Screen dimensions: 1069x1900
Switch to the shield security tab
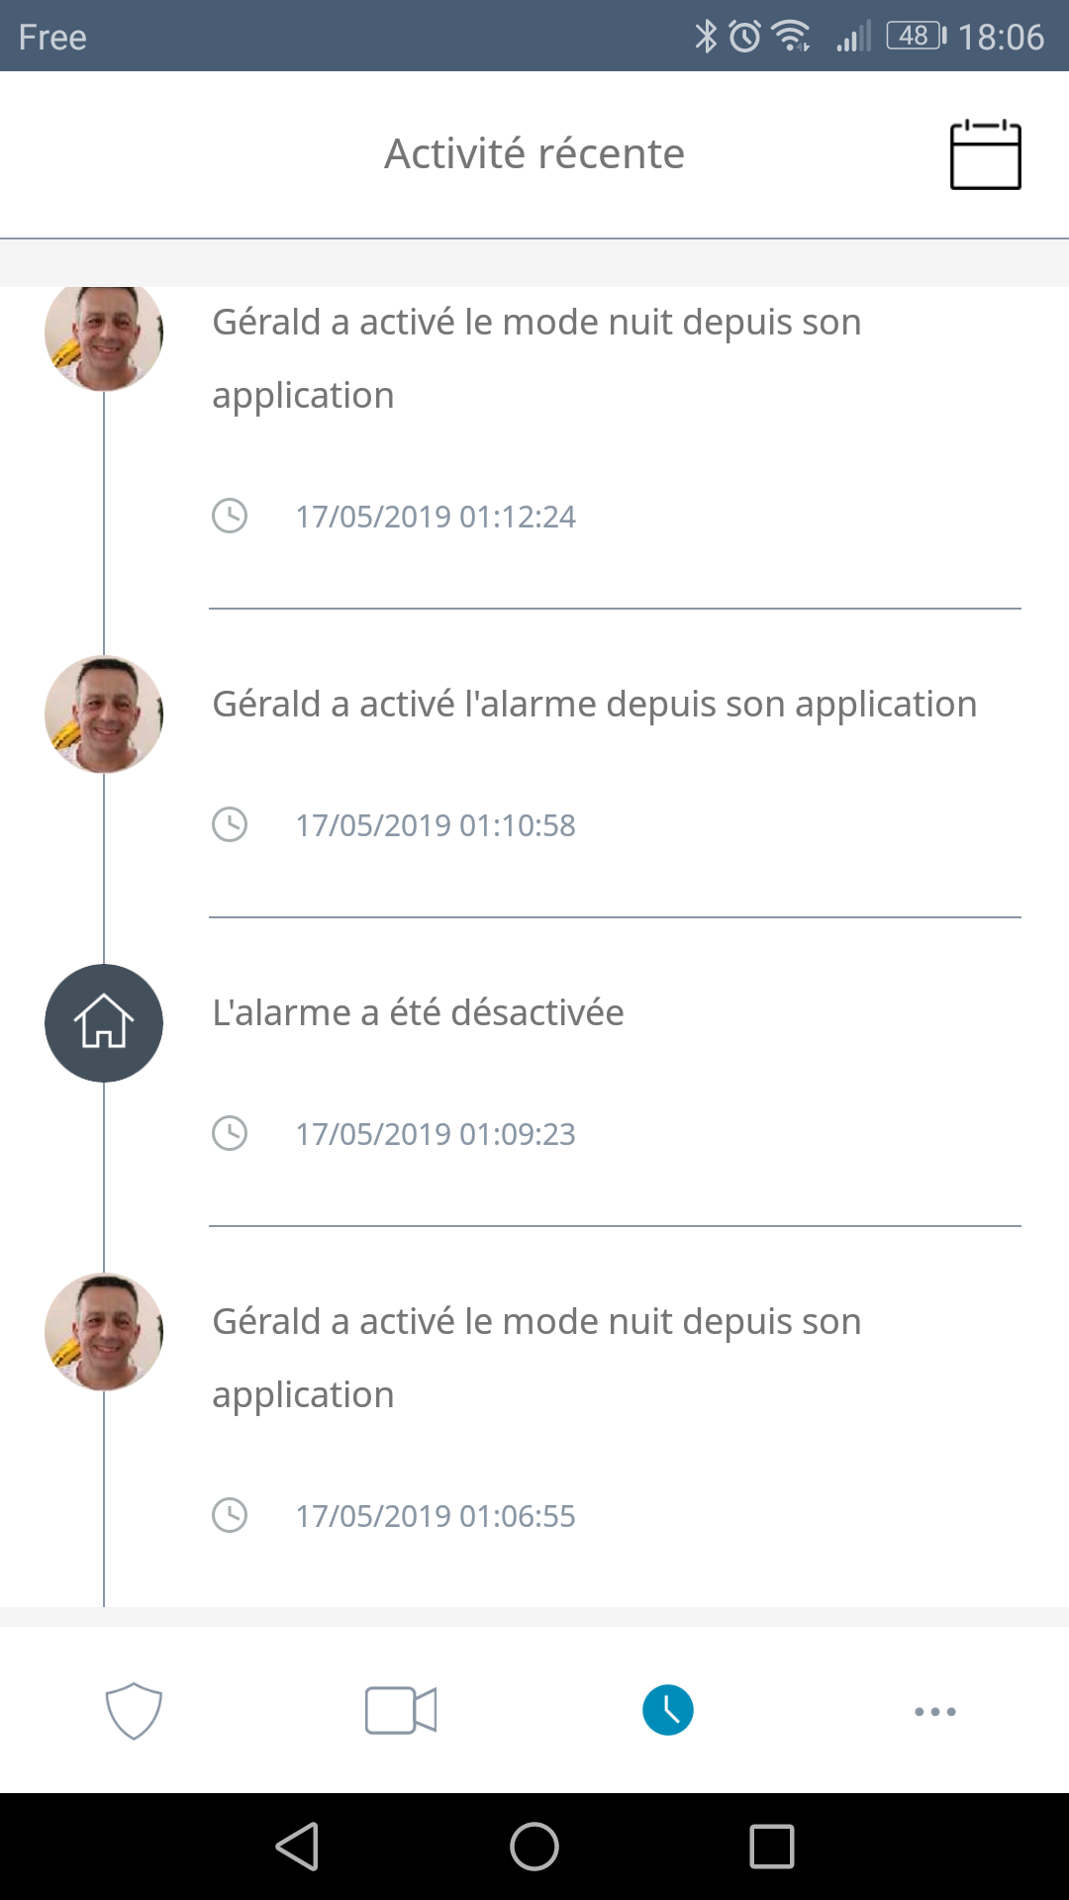pos(134,1710)
